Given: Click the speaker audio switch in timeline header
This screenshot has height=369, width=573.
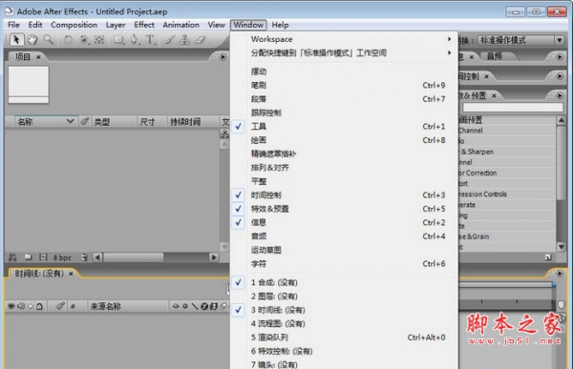Looking at the screenshot, I should 21,306.
